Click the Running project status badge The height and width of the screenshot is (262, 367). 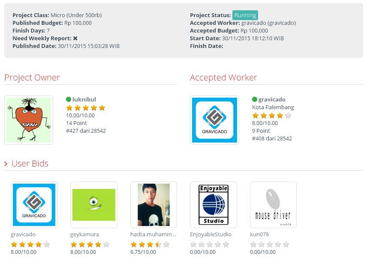click(245, 15)
